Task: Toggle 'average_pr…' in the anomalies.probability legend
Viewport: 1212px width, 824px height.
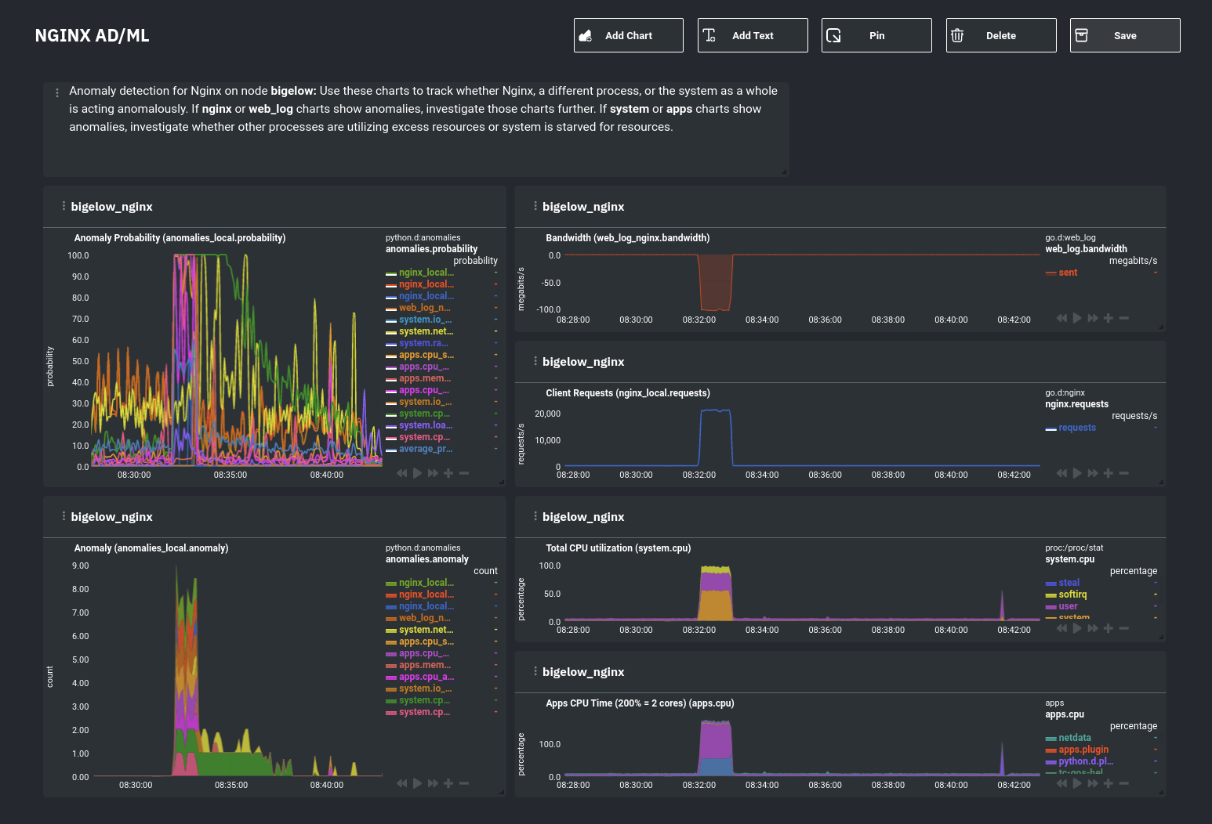Action: click(426, 449)
